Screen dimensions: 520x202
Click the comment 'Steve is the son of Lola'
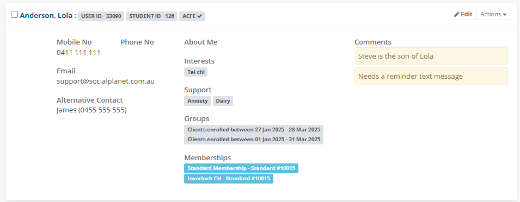coord(431,56)
